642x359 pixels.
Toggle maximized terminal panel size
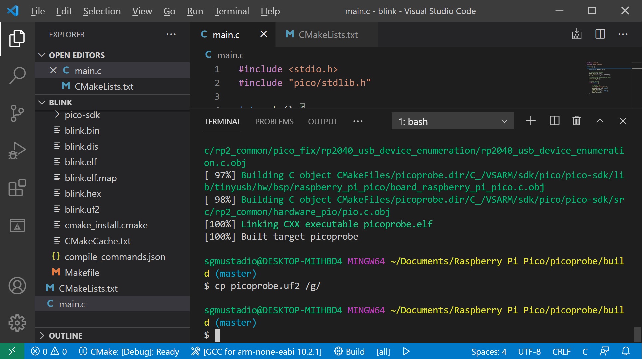(600, 121)
